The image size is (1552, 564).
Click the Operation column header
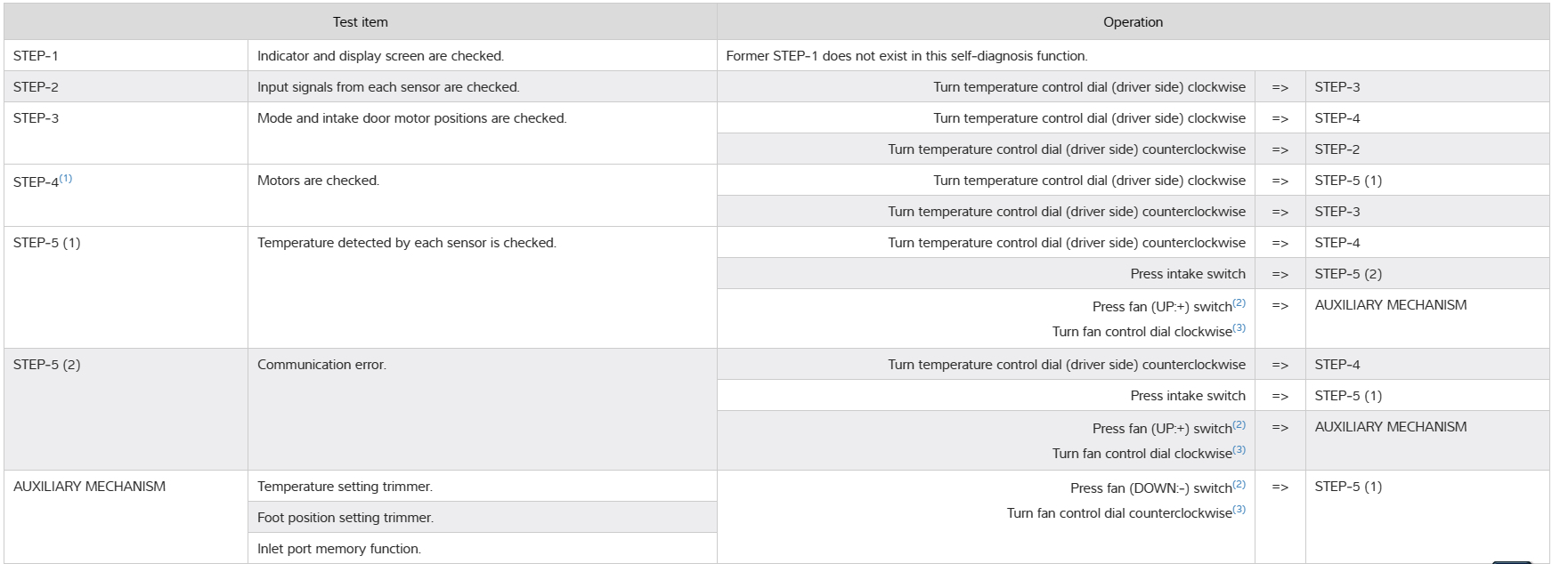pyautogui.click(x=1133, y=22)
